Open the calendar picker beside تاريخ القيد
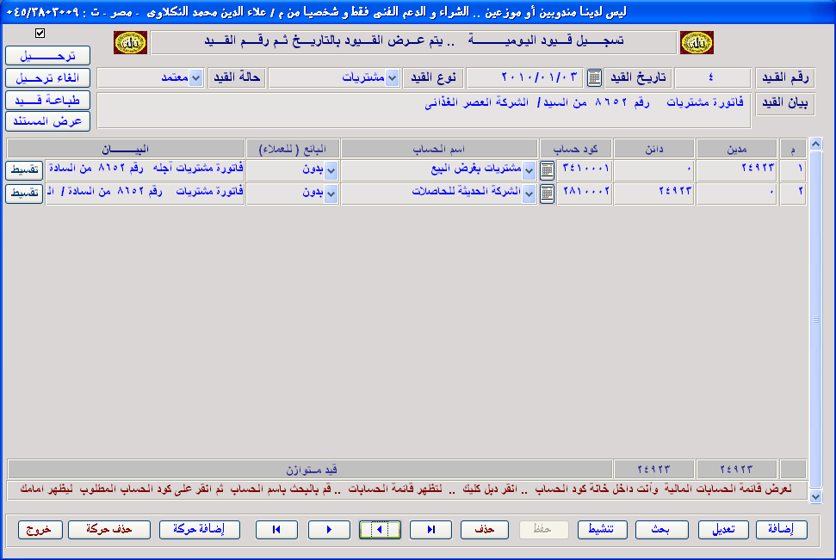 594,78
